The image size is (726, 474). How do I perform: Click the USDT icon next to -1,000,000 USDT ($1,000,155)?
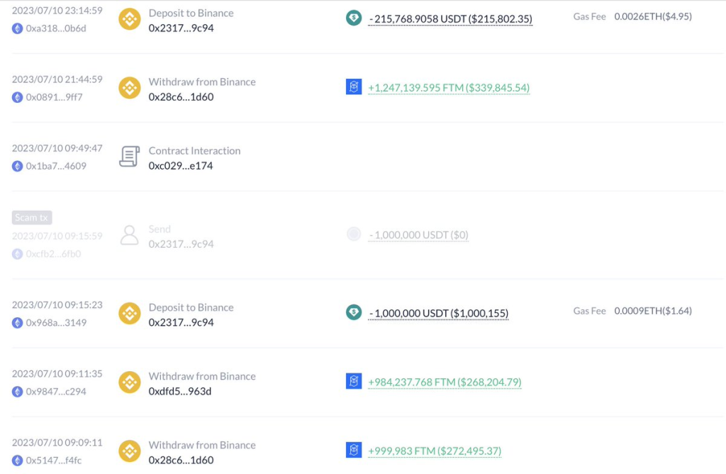[x=354, y=313]
